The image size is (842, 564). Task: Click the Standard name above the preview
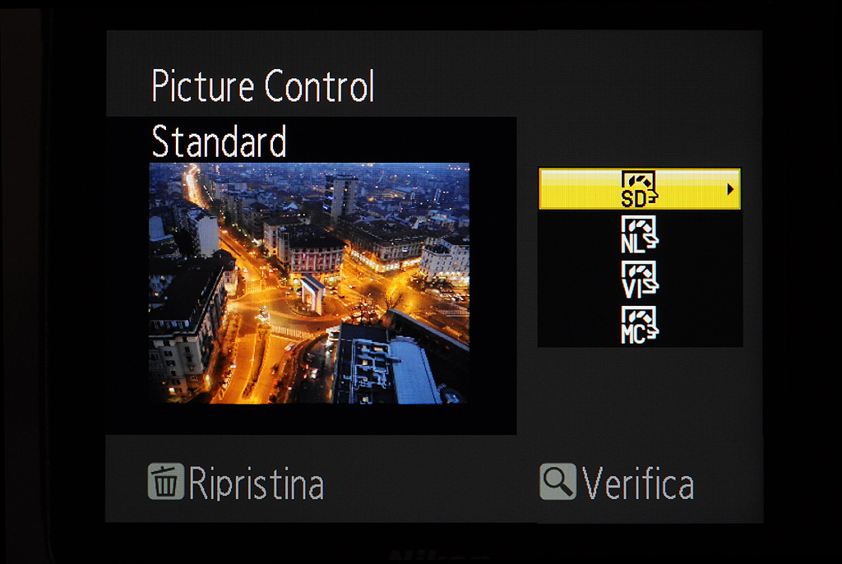point(219,141)
